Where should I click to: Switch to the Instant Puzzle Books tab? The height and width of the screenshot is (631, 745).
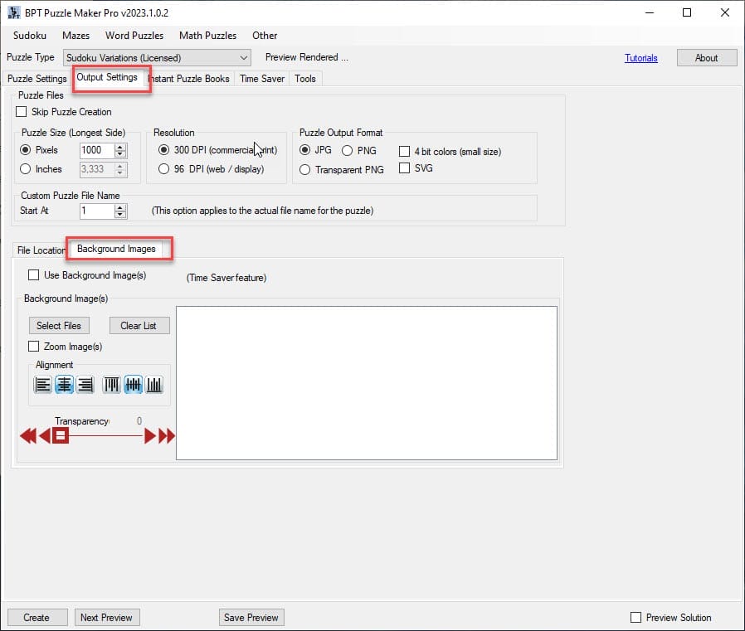[190, 79]
